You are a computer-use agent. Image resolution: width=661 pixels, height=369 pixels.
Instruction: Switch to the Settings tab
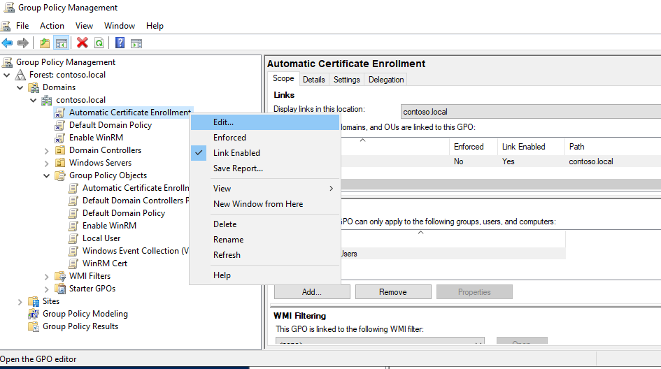click(346, 80)
